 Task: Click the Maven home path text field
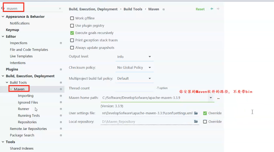[x=155, y=98]
